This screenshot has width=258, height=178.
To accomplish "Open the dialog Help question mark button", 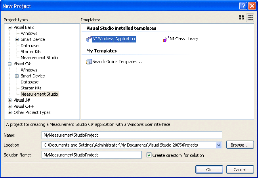I will coord(243,6).
